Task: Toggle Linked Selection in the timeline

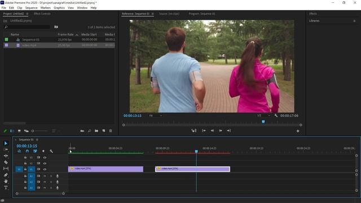Action: (35, 151)
